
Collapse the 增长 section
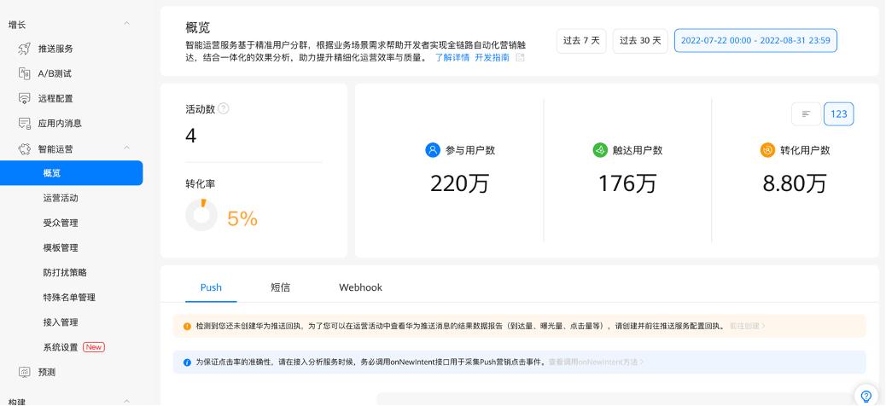pyautogui.click(x=126, y=24)
